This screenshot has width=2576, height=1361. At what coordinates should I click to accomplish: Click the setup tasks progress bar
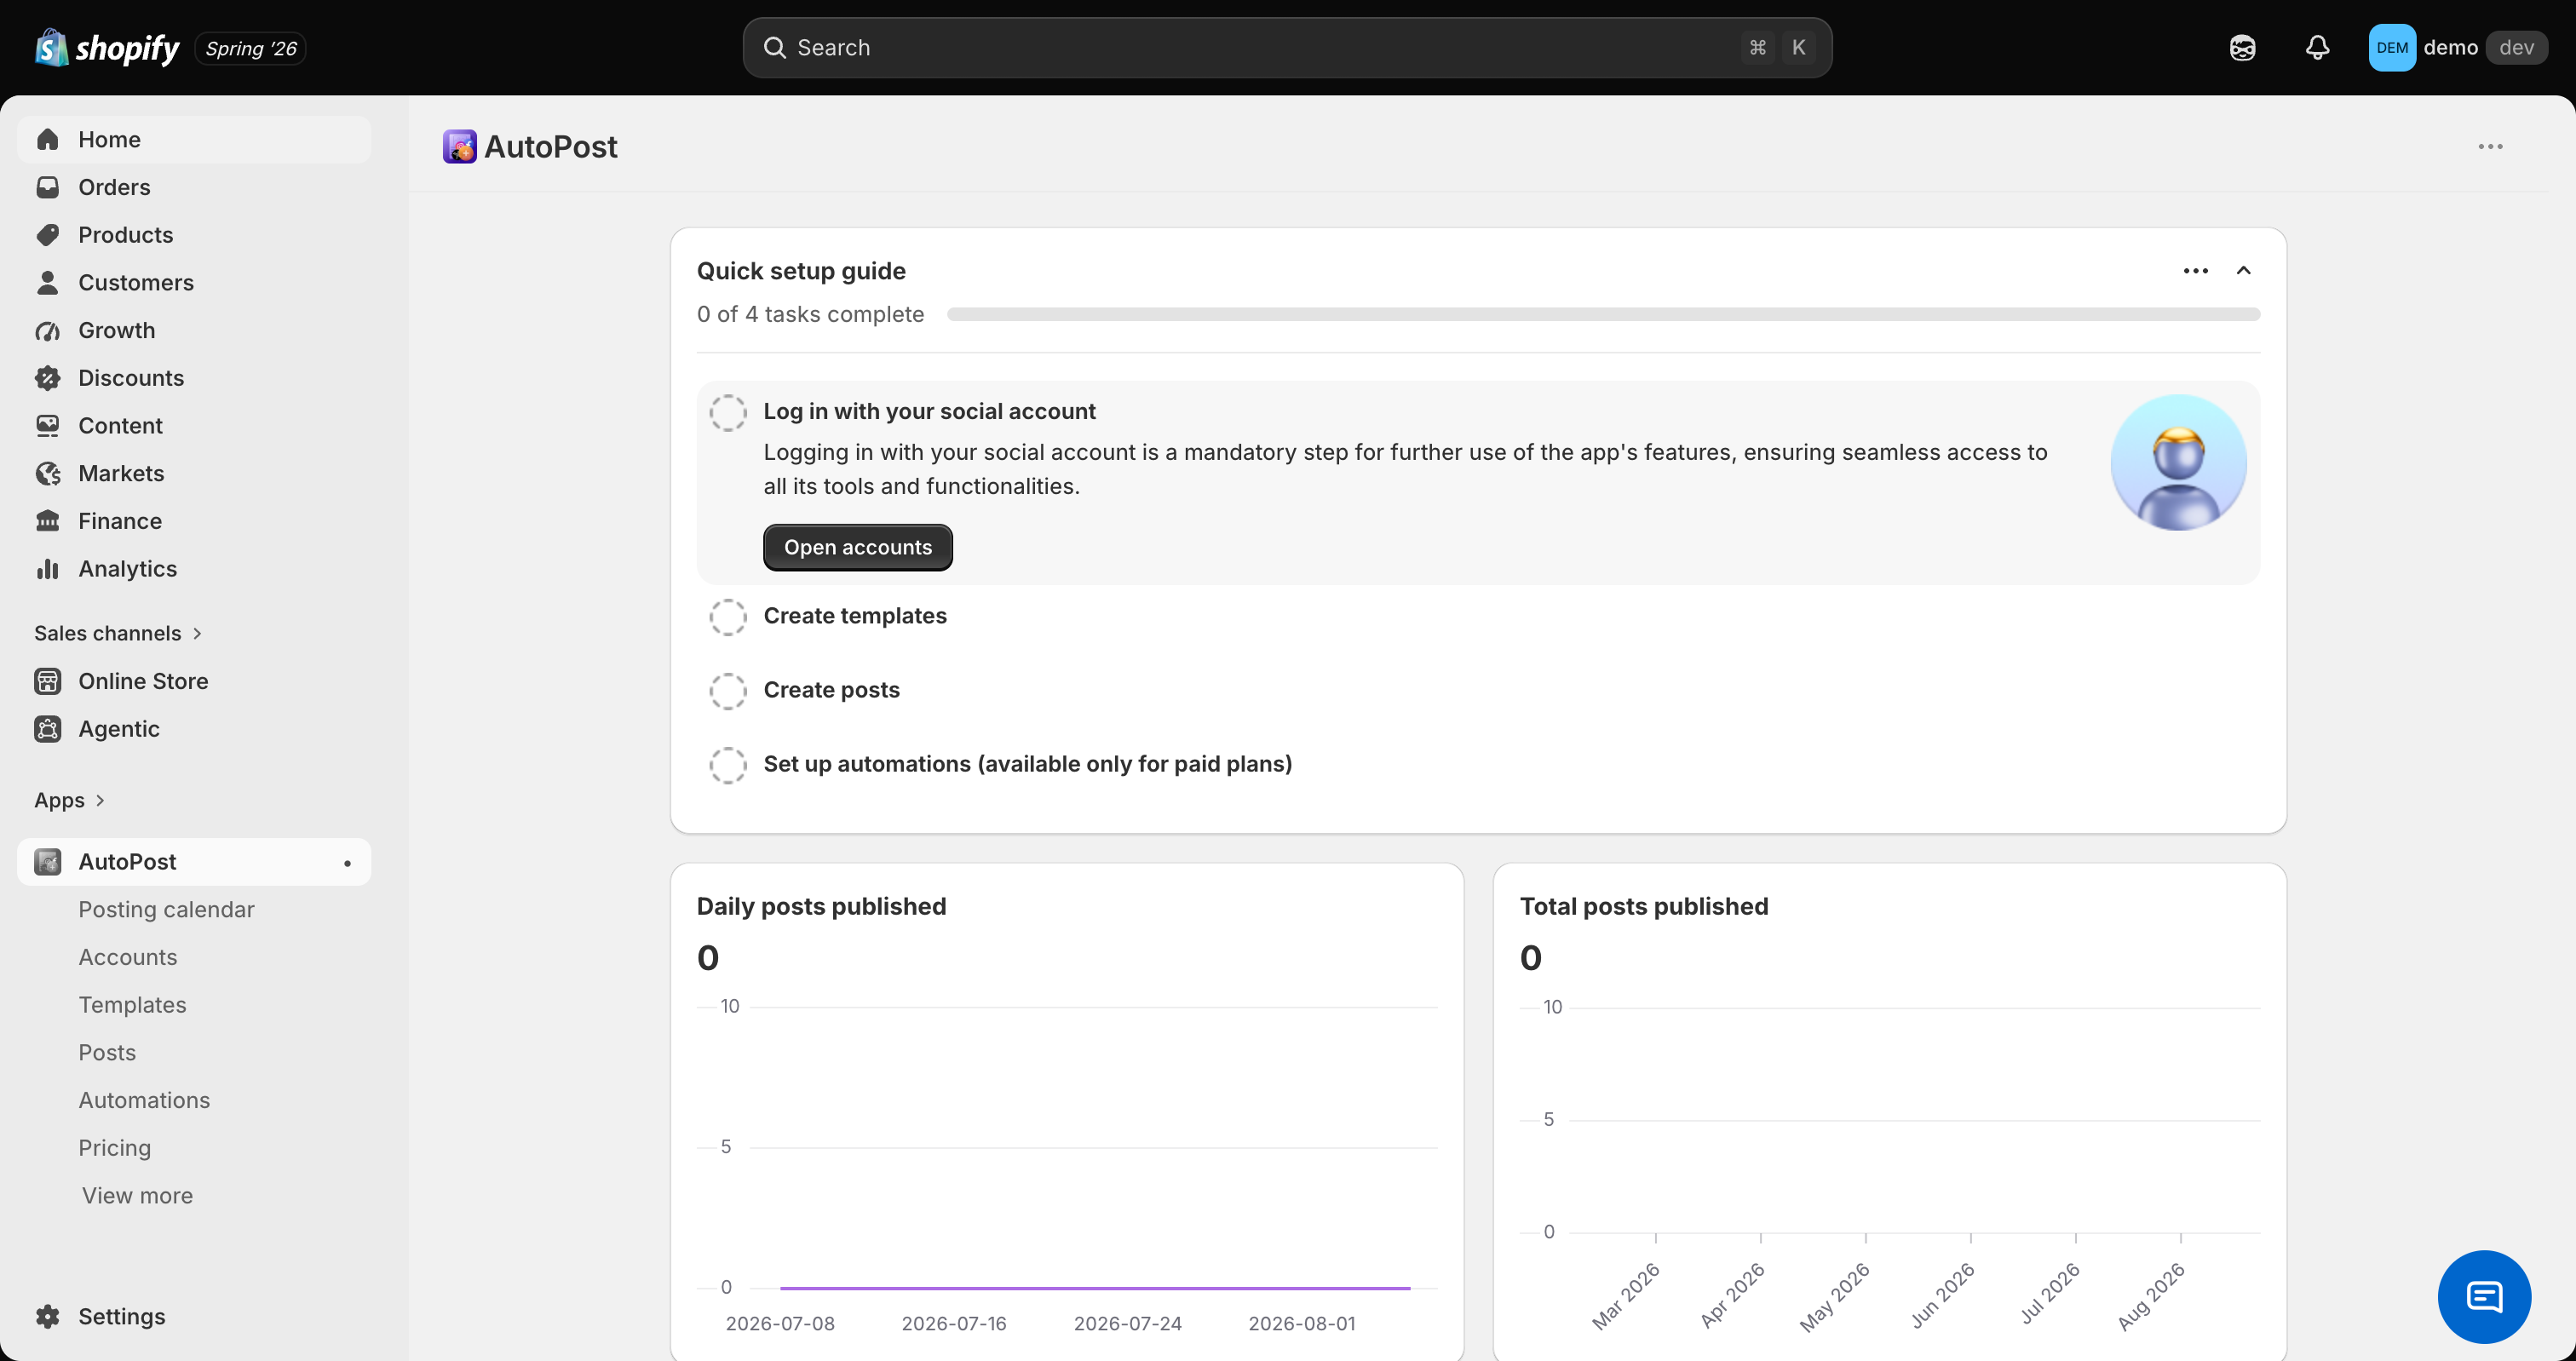pyautogui.click(x=1603, y=314)
